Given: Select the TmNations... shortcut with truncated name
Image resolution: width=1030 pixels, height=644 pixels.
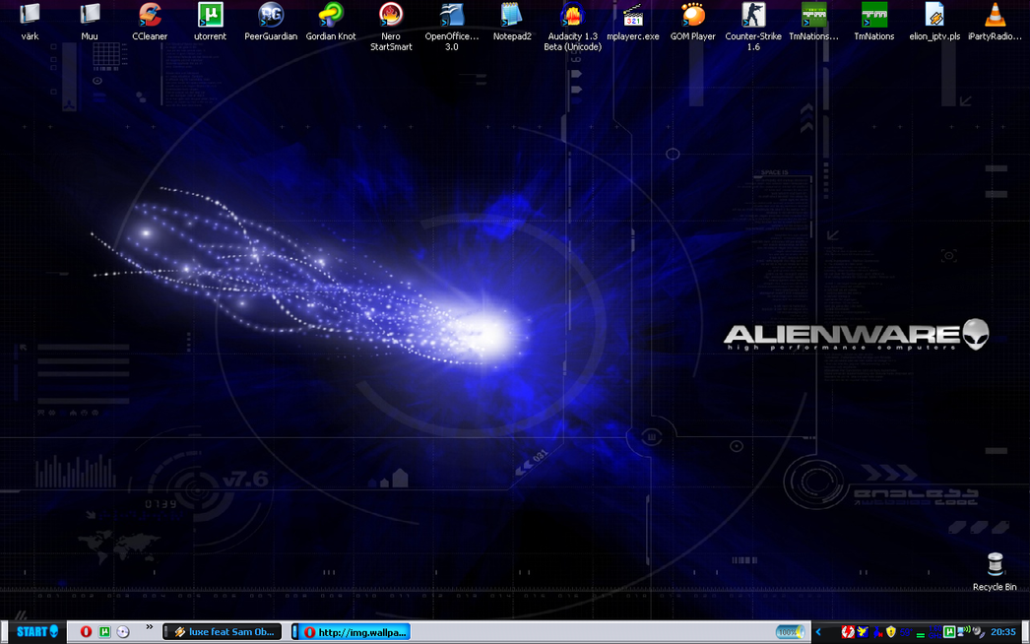Looking at the screenshot, I should tap(814, 22).
